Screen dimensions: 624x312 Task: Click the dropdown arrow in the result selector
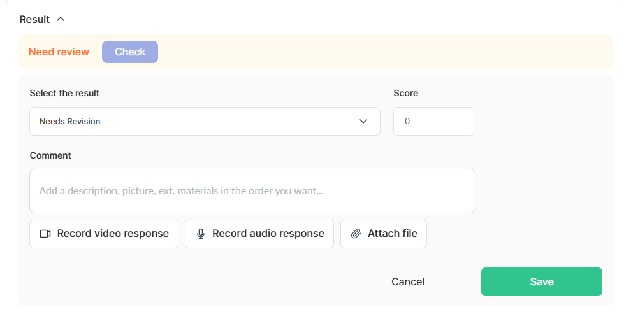click(x=363, y=121)
